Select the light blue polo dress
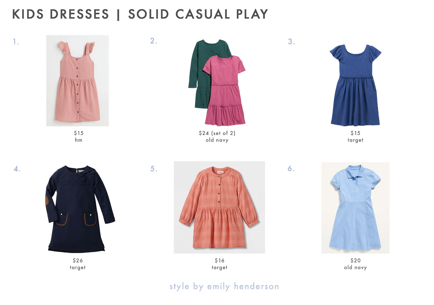This screenshot has width=434, height=305. point(355,208)
